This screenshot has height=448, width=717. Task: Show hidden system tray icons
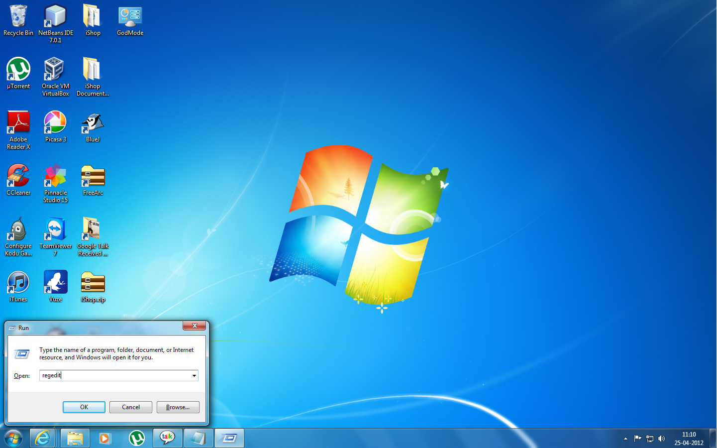click(x=625, y=439)
